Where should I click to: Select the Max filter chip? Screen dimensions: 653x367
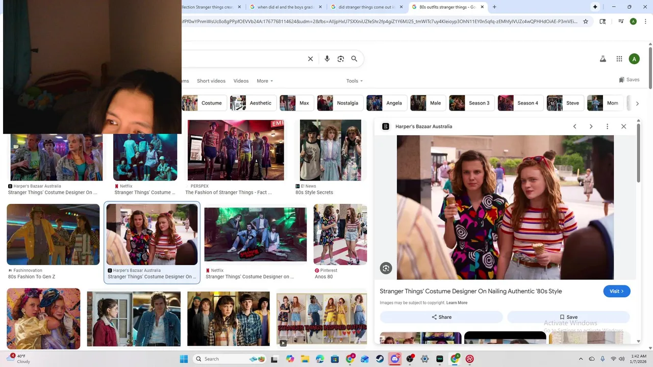point(296,103)
